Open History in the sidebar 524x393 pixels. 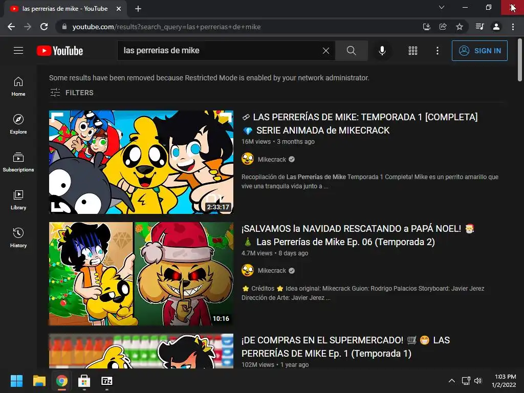coord(18,237)
